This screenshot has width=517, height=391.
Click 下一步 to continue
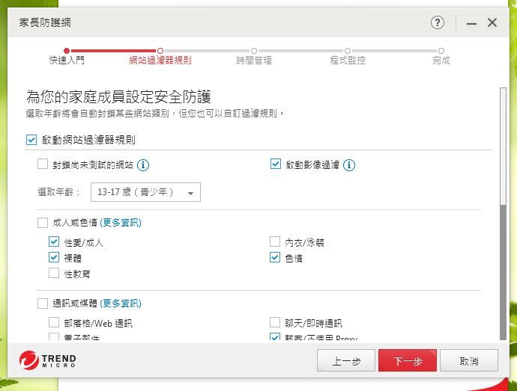(408, 361)
